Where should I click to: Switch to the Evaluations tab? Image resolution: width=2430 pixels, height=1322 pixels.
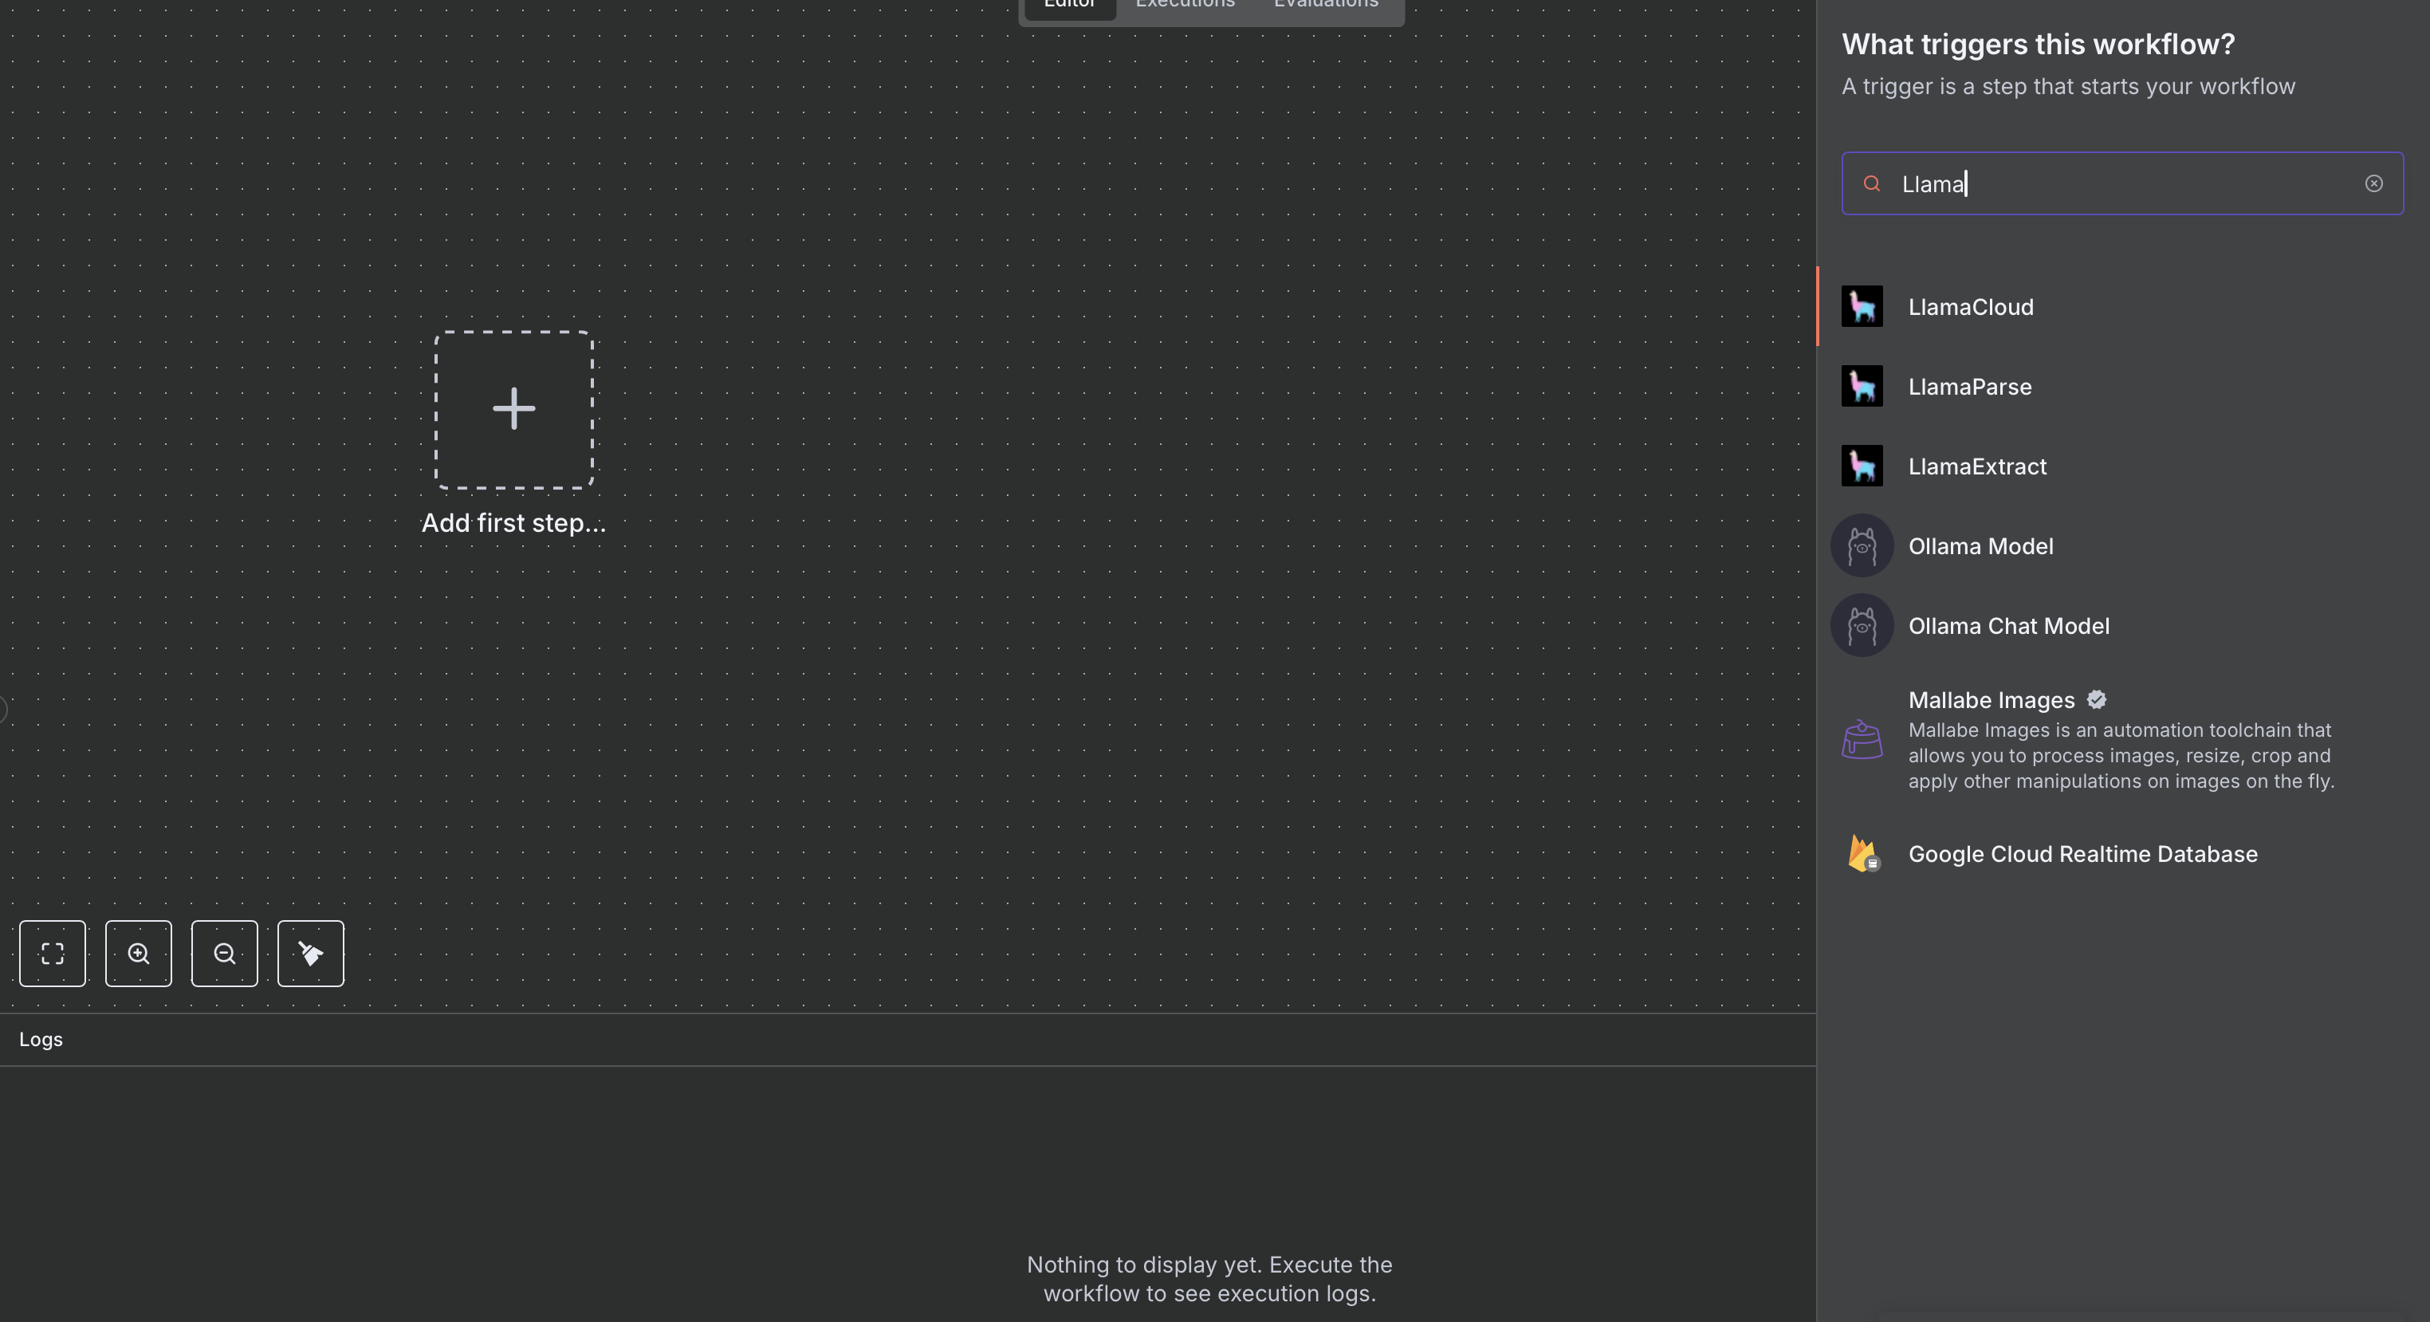pyautogui.click(x=1325, y=5)
